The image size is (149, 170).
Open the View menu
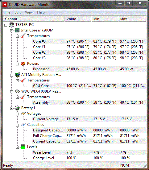pyautogui.click(x=29, y=12)
